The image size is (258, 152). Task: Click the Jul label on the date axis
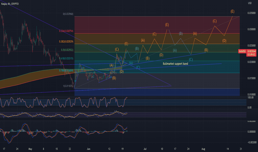pyautogui.click(x=145, y=149)
